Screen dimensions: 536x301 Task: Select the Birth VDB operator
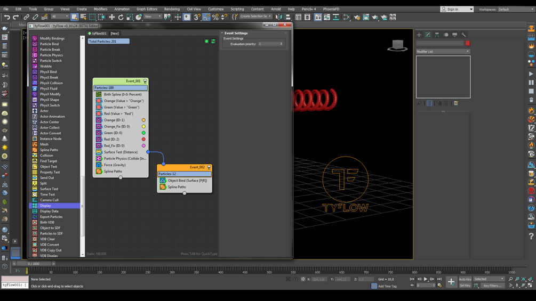[x=47, y=222]
